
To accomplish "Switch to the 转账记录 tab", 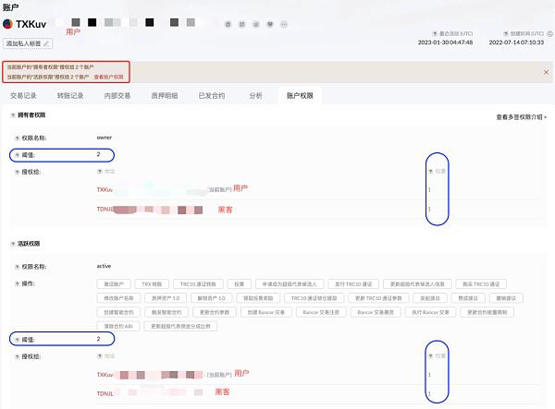I will [x=70, y=95].
